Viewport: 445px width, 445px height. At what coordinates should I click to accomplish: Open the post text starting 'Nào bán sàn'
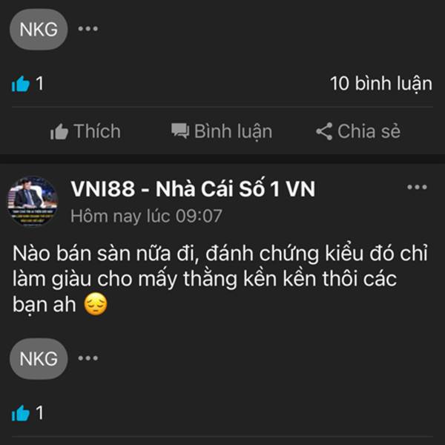[220, 278]
